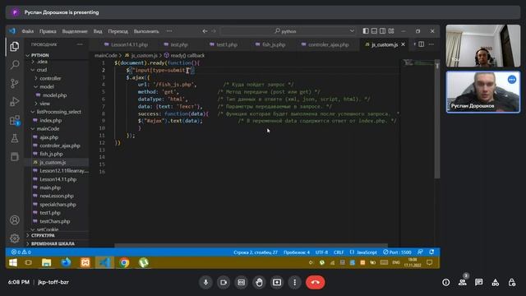
Task: Click the Port: 5500 Live Server item
Action: point(397,252)
